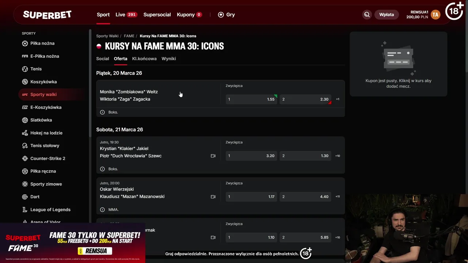The width and height of the screenshot is (468, 263).
Task: Switch to the Kl.końcowa tab
Action: 144,58
